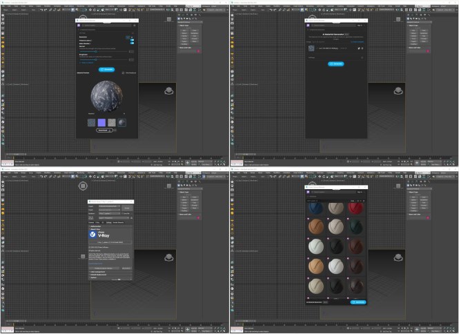Switch to the Settings tab in Render Setup
459x334 pixels.
[x=108, y=222]
